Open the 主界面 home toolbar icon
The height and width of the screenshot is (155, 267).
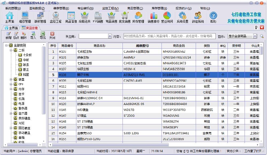[10, 17]
